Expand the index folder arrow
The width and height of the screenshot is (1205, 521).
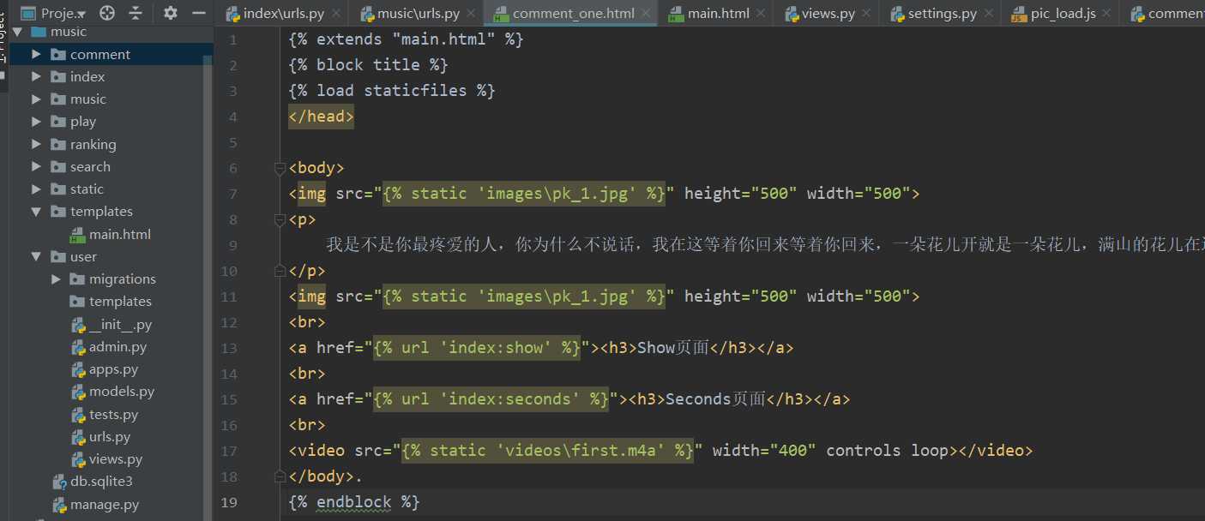pos(36,76)
